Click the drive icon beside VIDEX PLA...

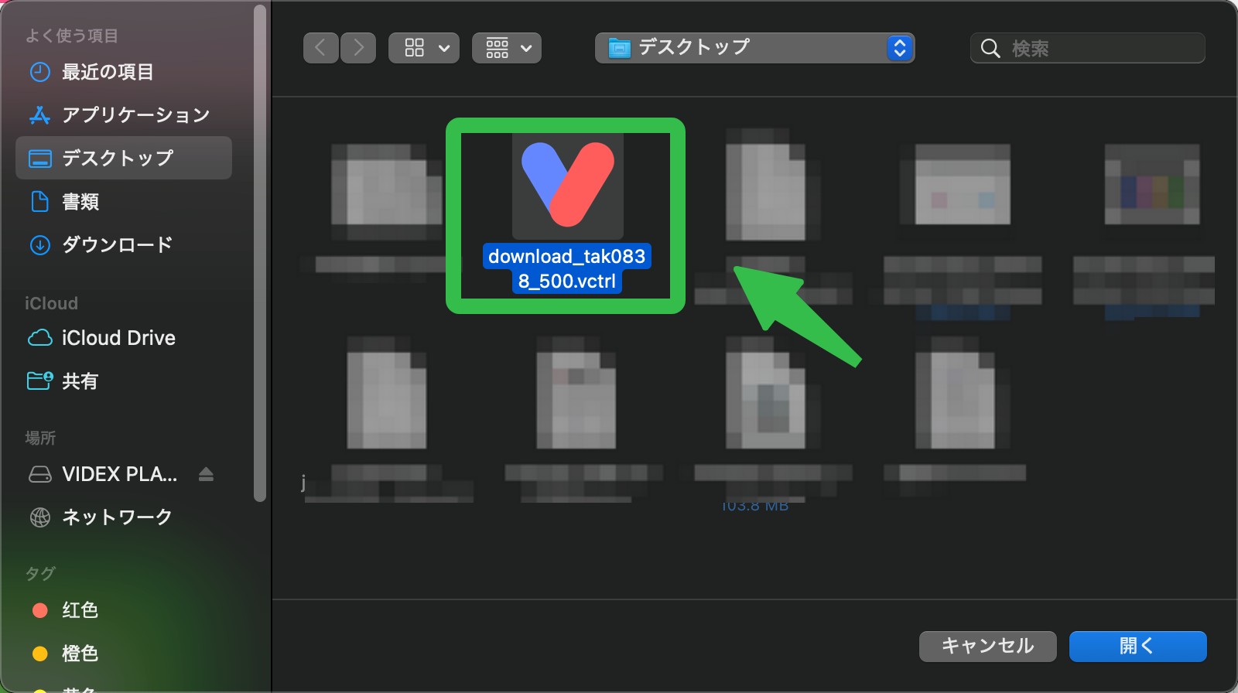coord(39,474)
